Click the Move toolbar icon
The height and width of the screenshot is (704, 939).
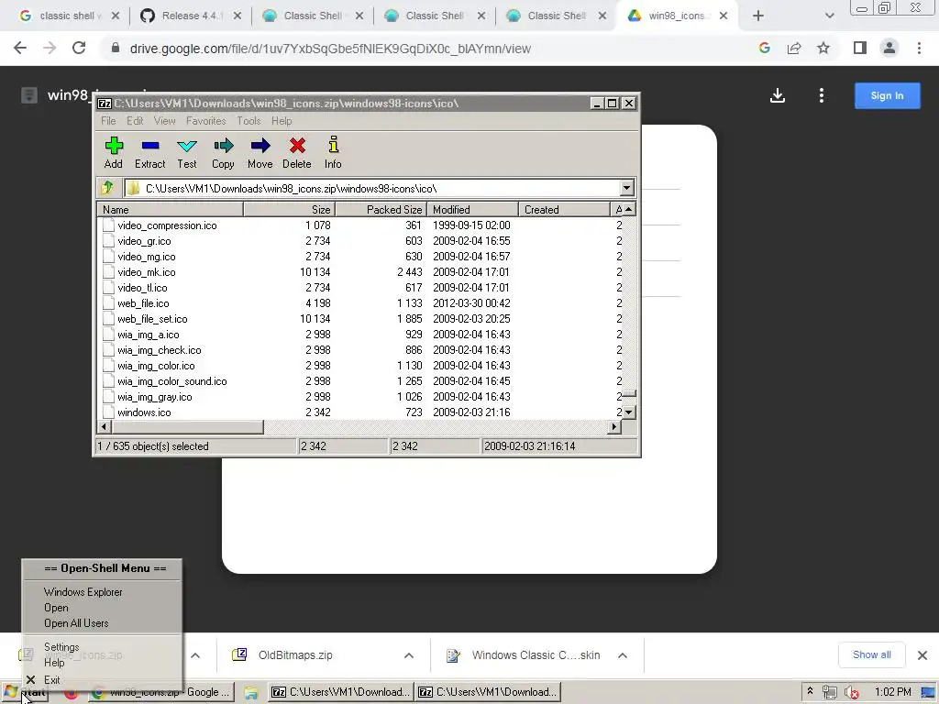tap(260, 153)
